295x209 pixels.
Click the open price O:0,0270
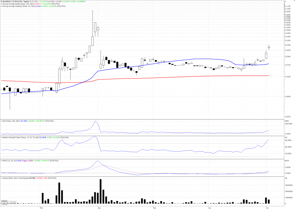(x=43, y=1)
